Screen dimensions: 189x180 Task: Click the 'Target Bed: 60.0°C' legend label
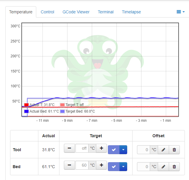pos(80,111)
